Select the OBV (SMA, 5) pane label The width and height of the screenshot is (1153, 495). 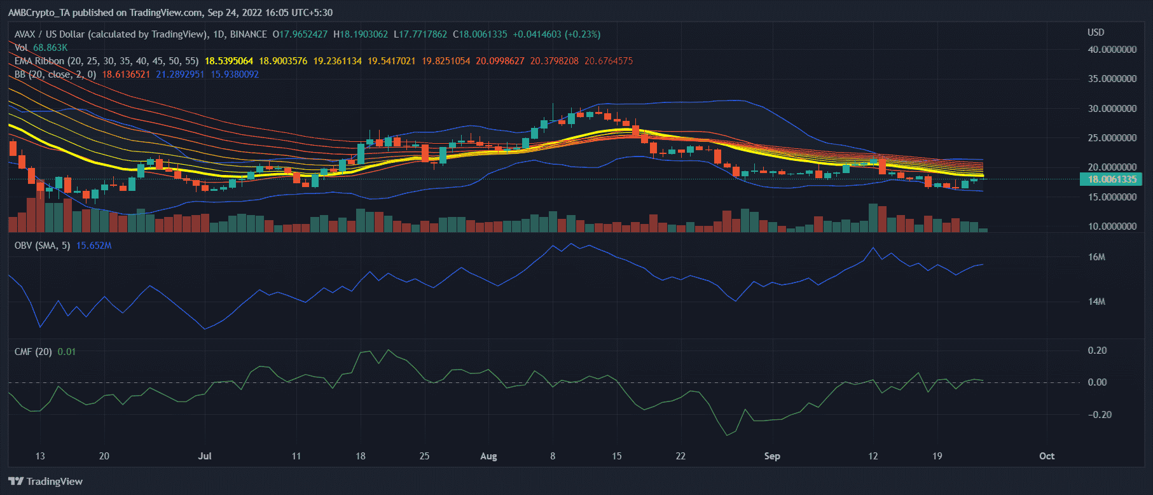click(x=43, y=246)
